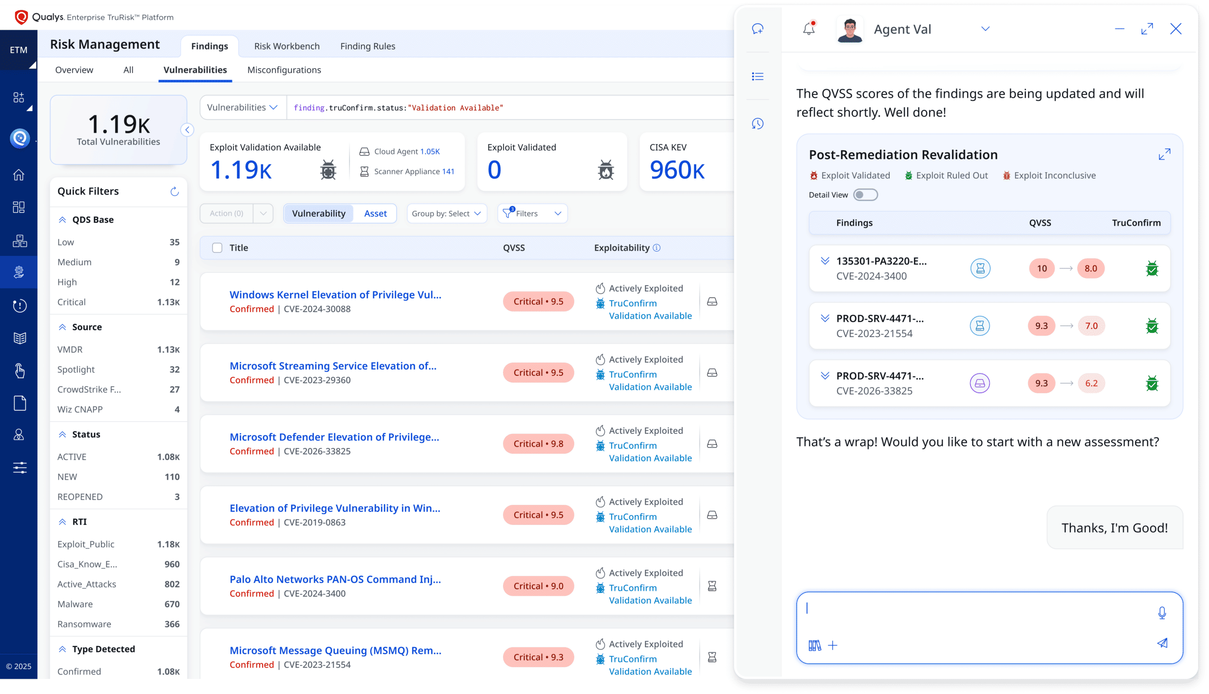Expand the CVE-2026-33825 revalidation finding row
Image resolution: width=1209 pixels, height=694 pixels.
point(825,376)
